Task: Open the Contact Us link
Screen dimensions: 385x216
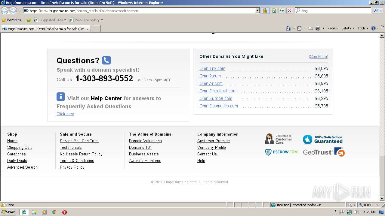Action: click(x=207, y=154)
